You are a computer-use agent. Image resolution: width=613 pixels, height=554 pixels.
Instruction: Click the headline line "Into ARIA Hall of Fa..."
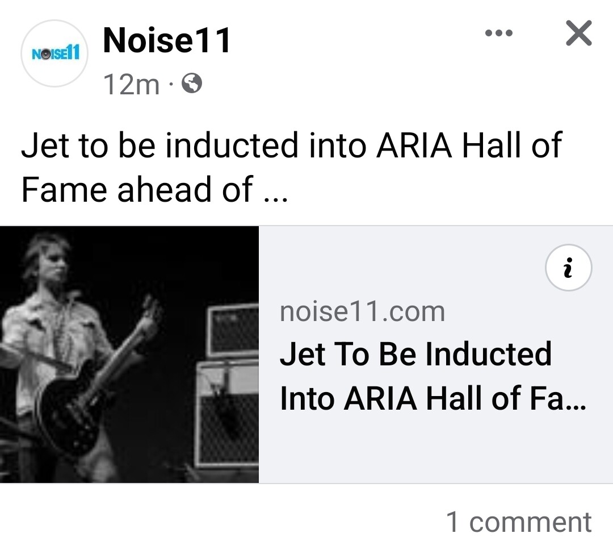pyautogui.click(x=433, y=399)
